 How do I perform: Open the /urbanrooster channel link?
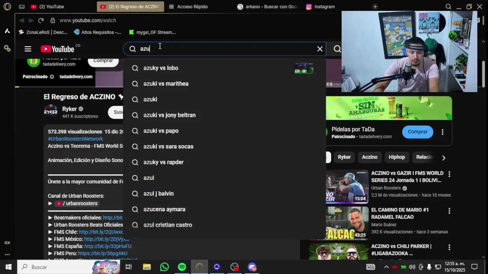click(x=77, y=204)
